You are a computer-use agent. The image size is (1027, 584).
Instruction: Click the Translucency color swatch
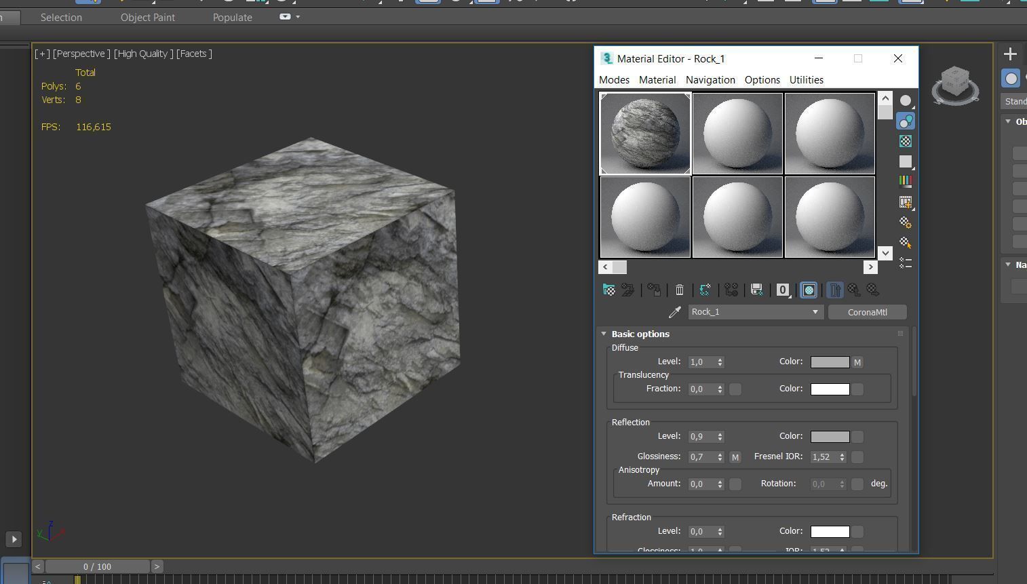tap(830, 389)
